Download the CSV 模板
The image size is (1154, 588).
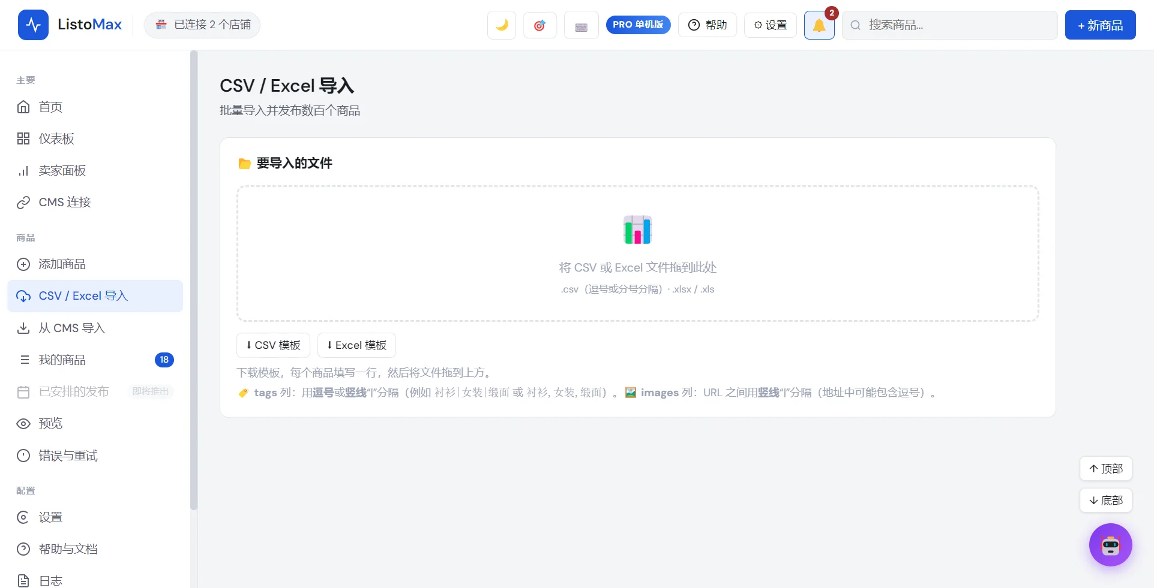point(273,345)
